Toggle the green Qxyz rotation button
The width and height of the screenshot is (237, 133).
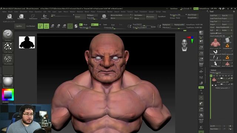pos(201,88)
